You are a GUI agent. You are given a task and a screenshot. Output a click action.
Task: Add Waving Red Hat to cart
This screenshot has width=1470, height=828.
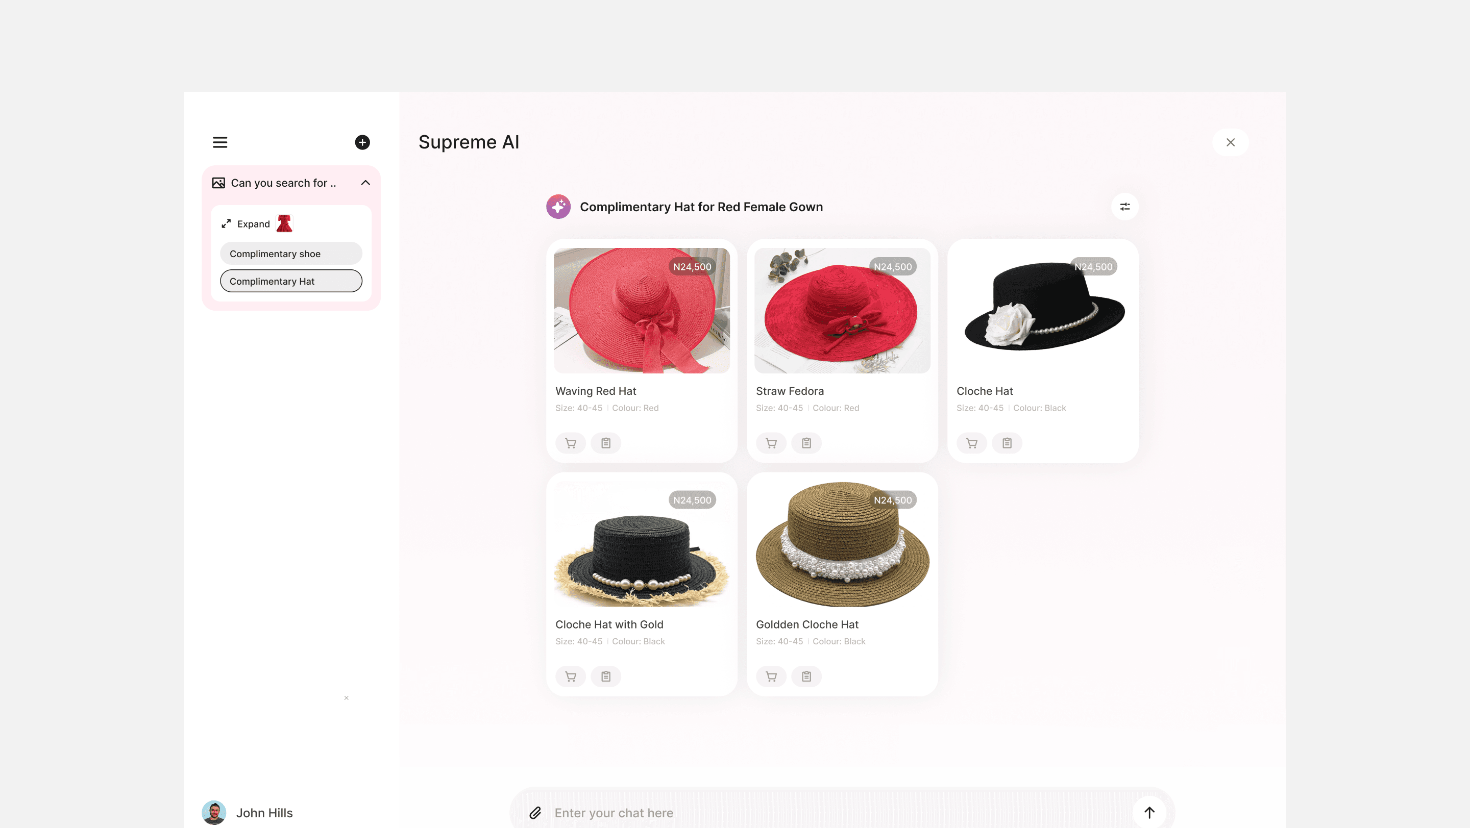click(x=570, y=443)
